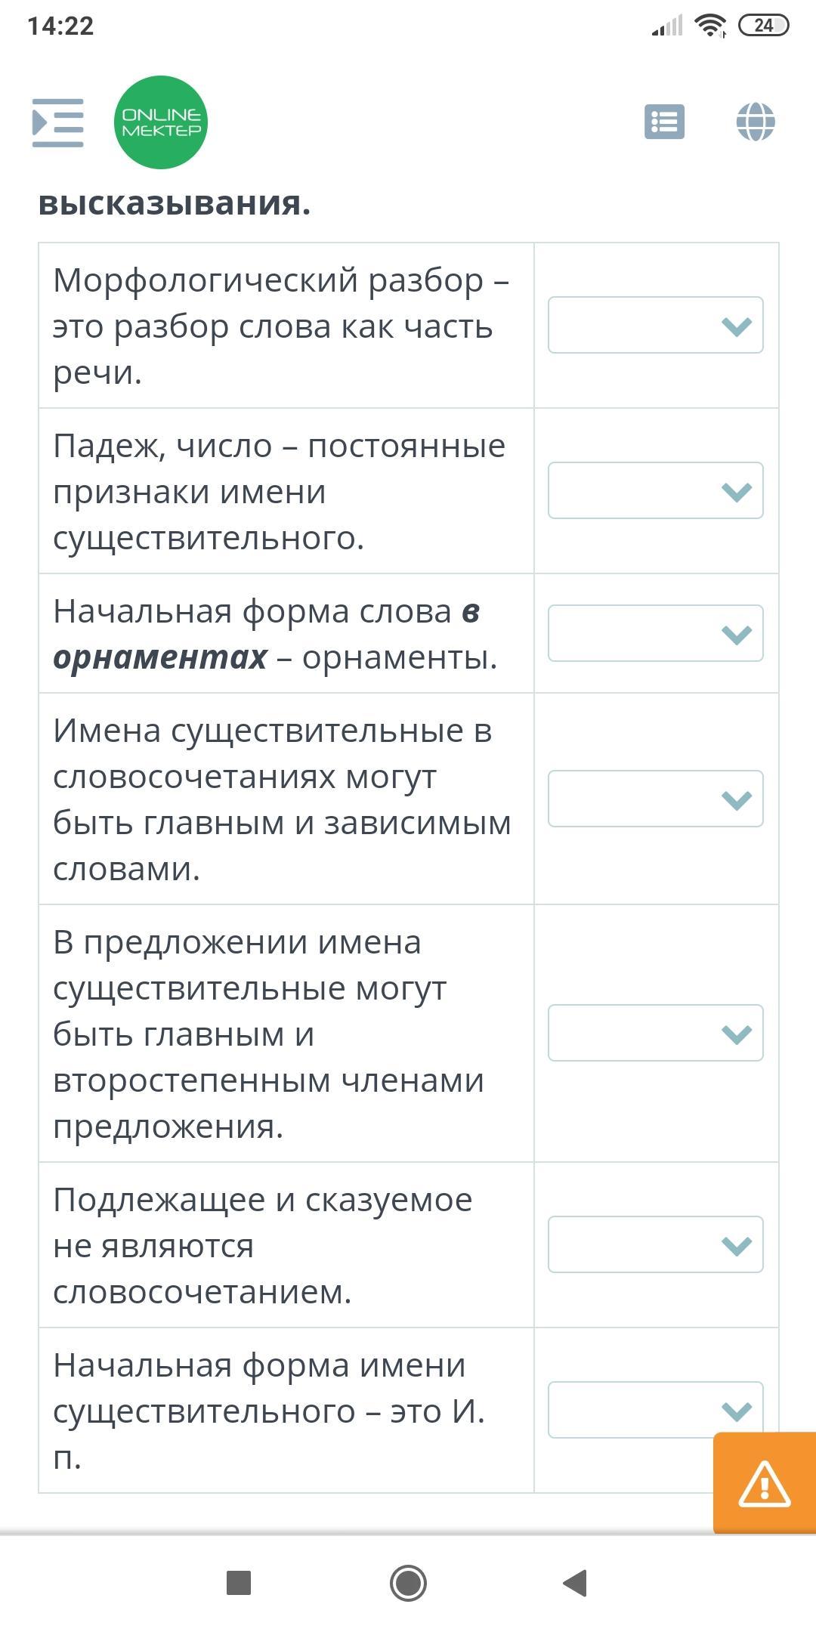Expand dropdown beside 'в орнаментах' statement
The image size is (816, 1632).
tap(655, 634)
